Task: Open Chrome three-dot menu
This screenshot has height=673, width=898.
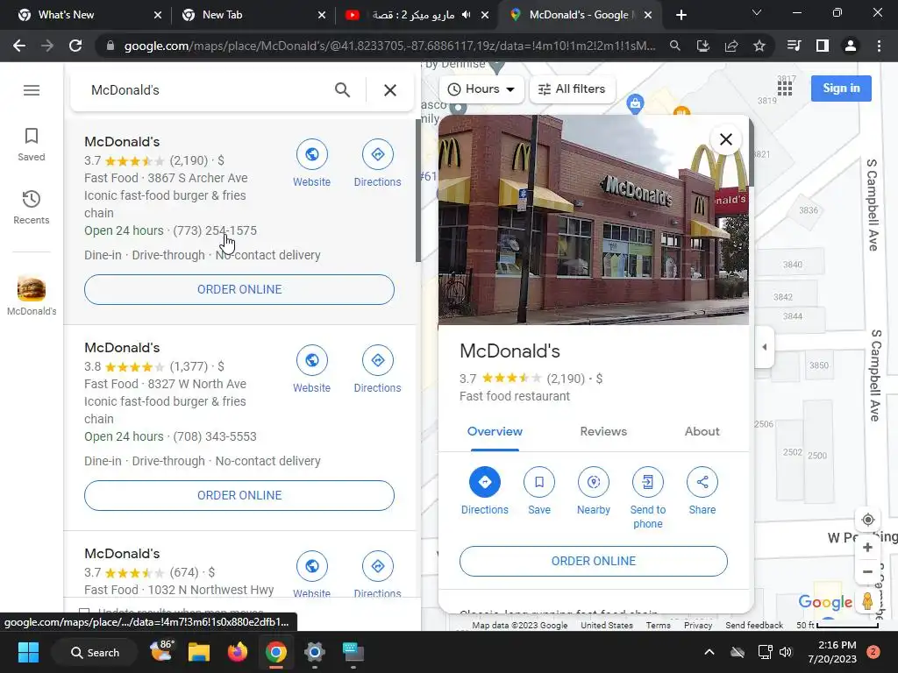Action: tap(879, 46)
